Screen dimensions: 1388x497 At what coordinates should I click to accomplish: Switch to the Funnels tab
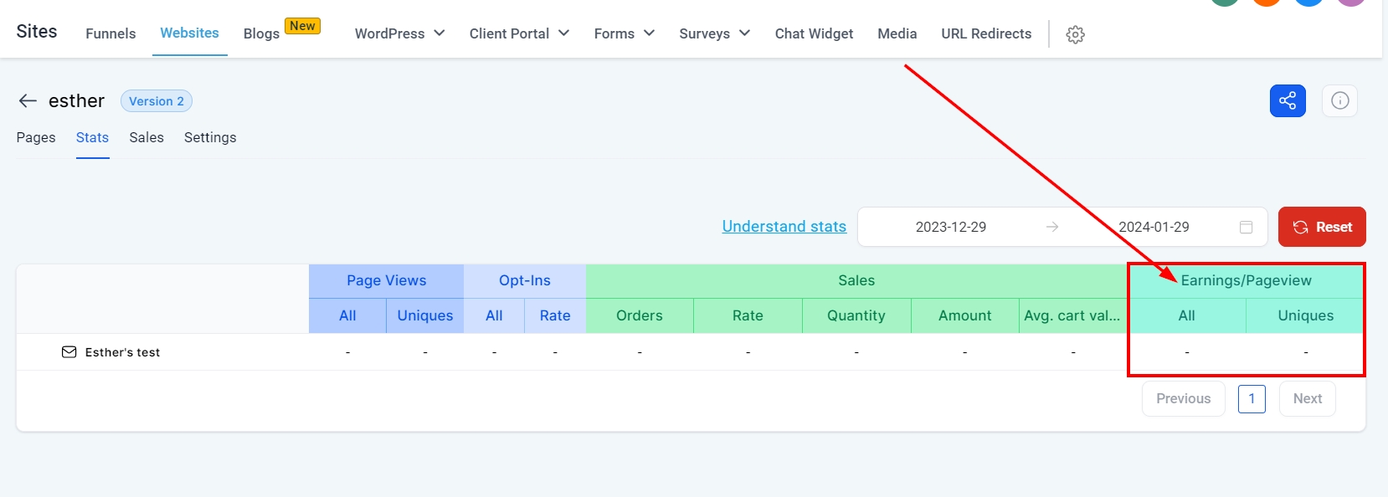(x=111, y=33)
